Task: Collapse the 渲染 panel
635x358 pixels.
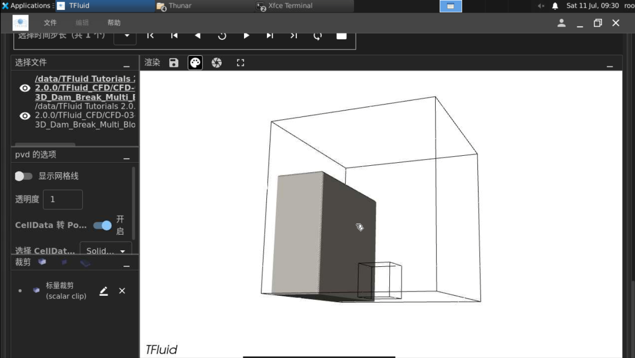Action: [x=610, y=65]
